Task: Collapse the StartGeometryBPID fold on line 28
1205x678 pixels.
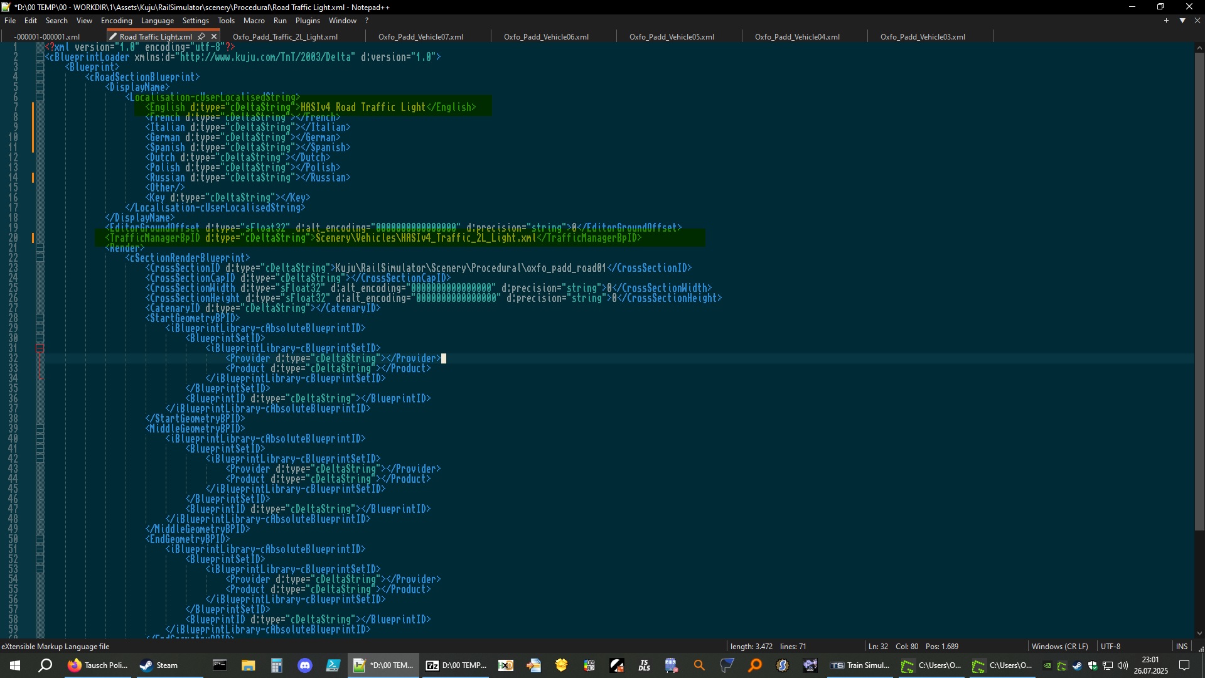Action: coord(40,318)
